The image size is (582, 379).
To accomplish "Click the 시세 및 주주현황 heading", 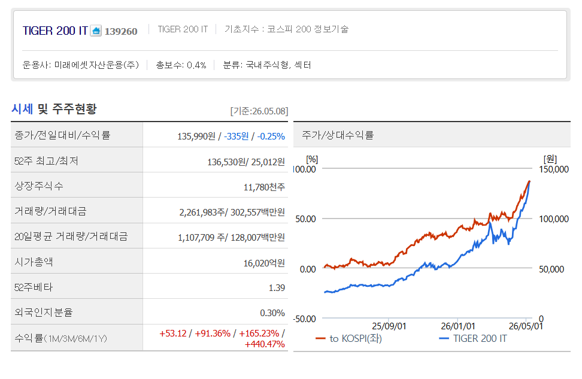I will [54, 109].
